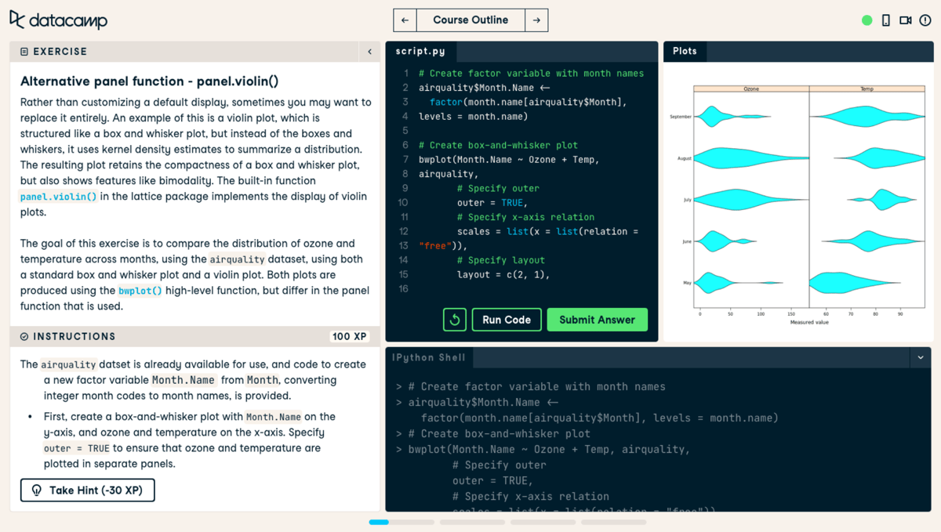Run Code in the editor
Screen dimensions: 941x532
(506, 319)
